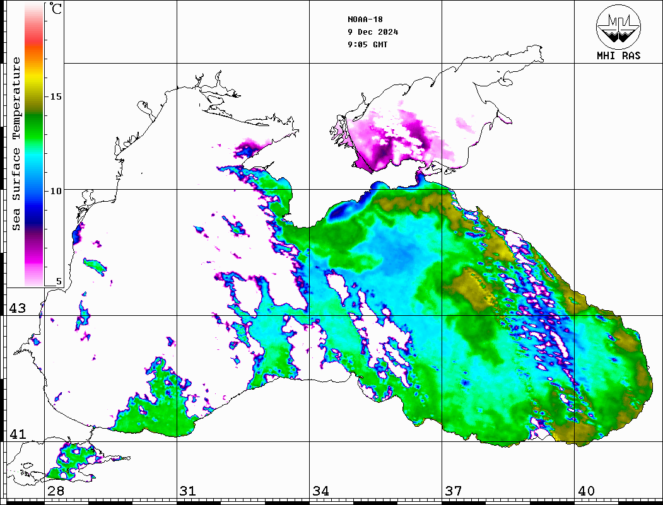The height and width of the screenshot is (505, 663).
Task: Click the °C unit label on legend
Action: (56, 8)
